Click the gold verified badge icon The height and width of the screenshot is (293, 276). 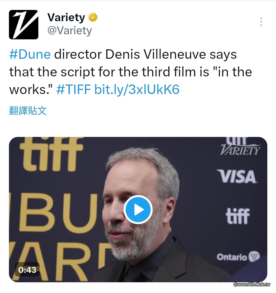[x=93, y=17]
